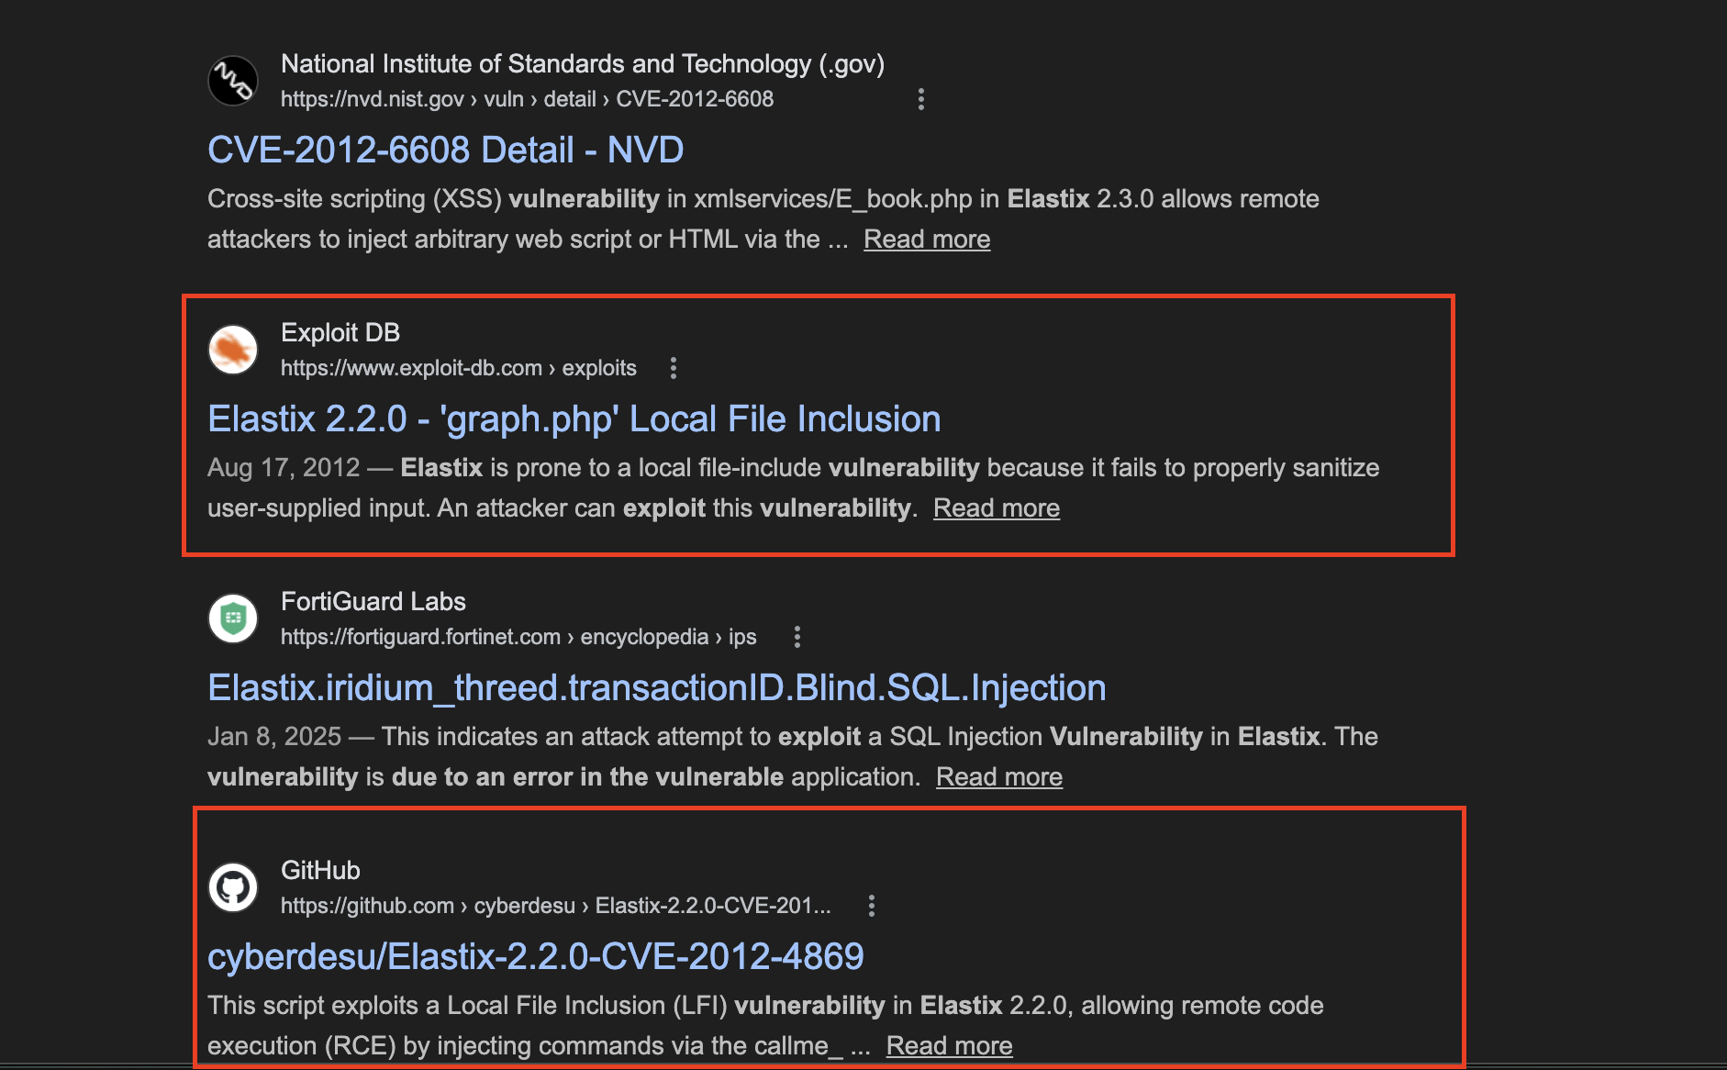The width and height of the screenshot is (1727, 1070).
Task: Open three-dot menu beside exploit-db.com URL
Action: pos(674,368)
